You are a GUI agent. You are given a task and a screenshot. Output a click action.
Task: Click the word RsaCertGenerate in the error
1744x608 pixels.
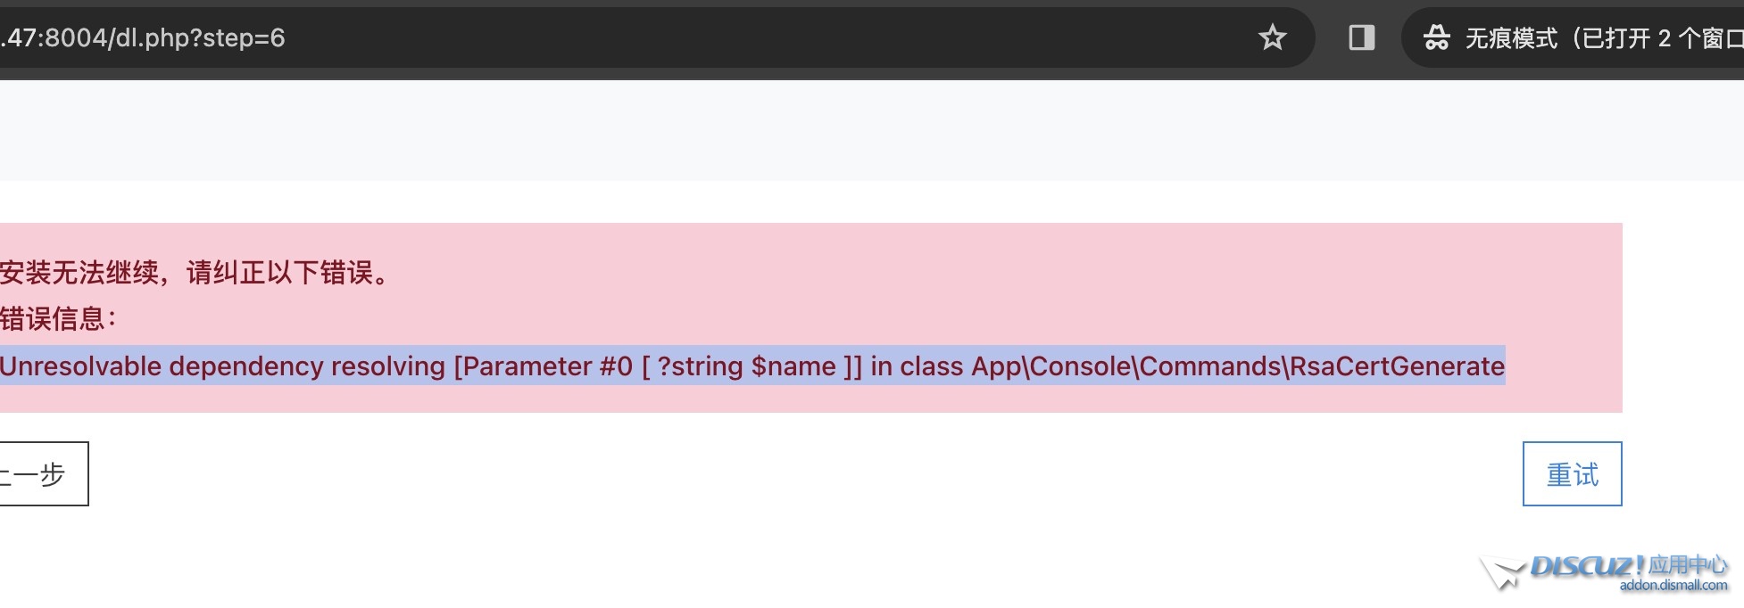click(x=1398, y=366)
